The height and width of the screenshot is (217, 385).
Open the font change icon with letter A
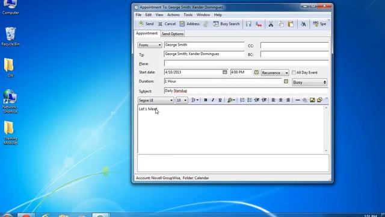303,24
